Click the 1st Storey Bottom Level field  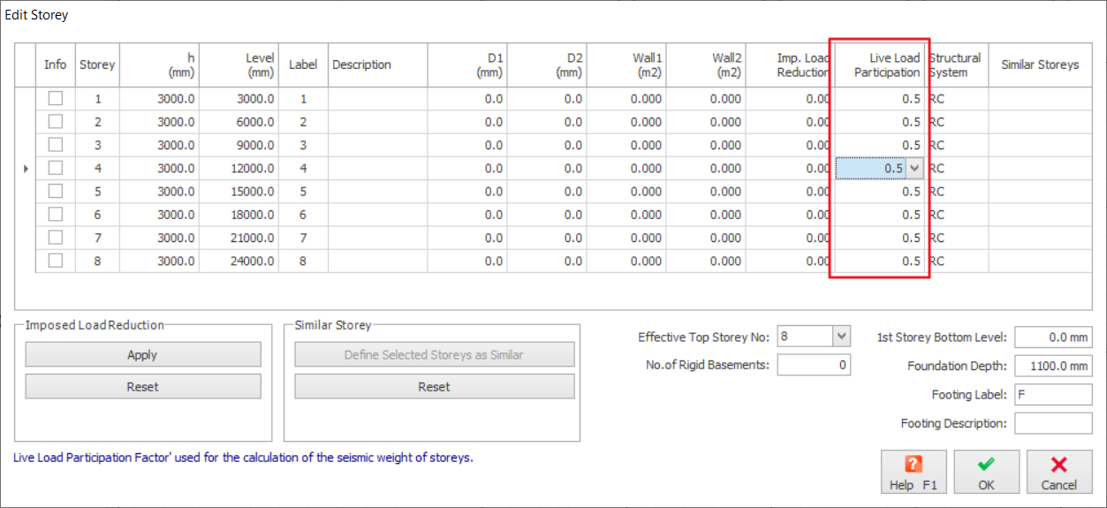(x=1053, y=337)
